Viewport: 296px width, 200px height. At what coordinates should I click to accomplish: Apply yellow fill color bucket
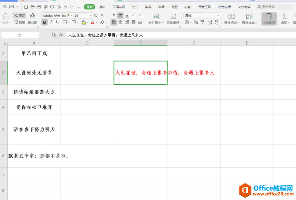tap(84, 22)
